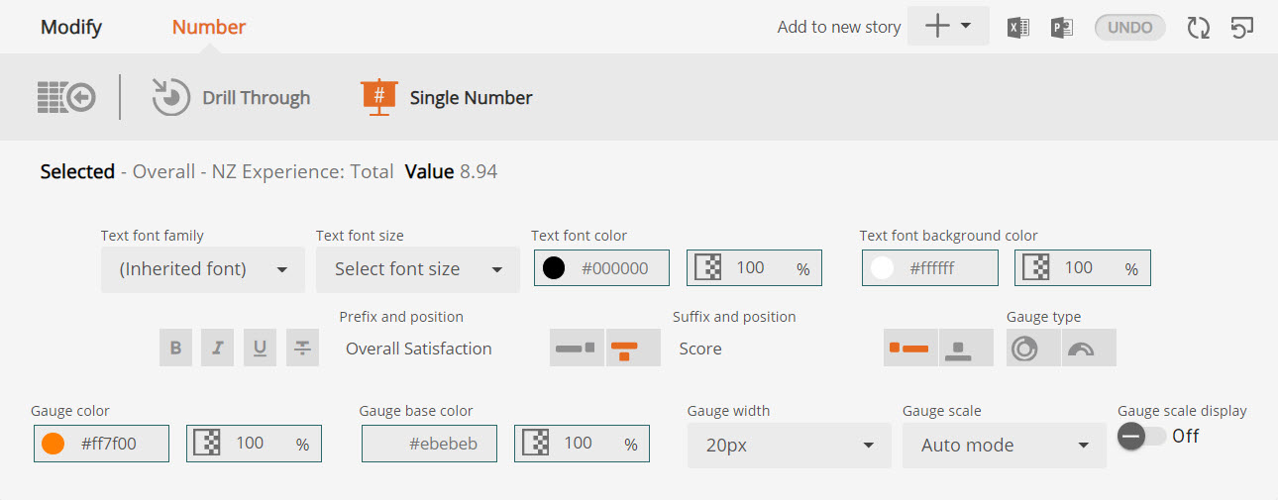
Task: Click the black text font color swatch
Action: point(554,268)
